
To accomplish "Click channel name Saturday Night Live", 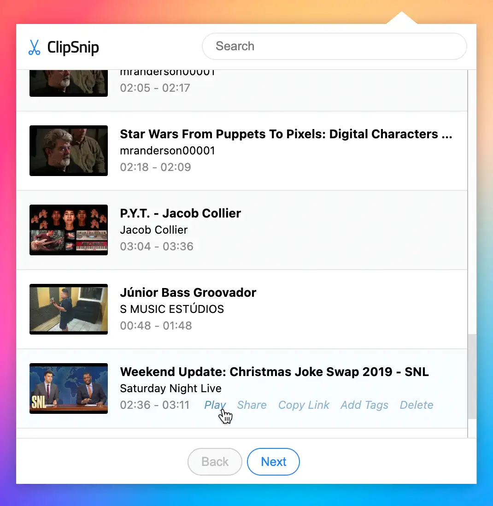I will coord(170,388).
